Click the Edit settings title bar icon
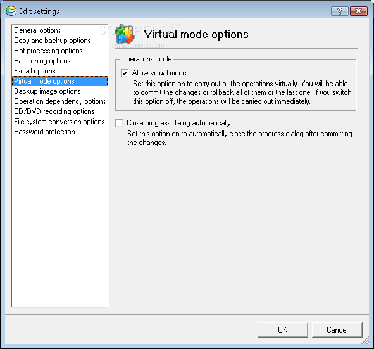 [11, 11]
